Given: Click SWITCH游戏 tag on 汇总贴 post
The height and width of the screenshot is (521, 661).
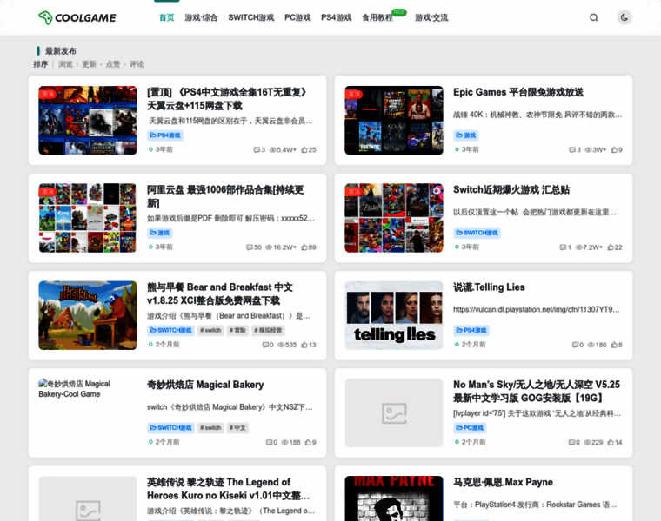Looking at the screenshot, I should [x=477, y=233].
